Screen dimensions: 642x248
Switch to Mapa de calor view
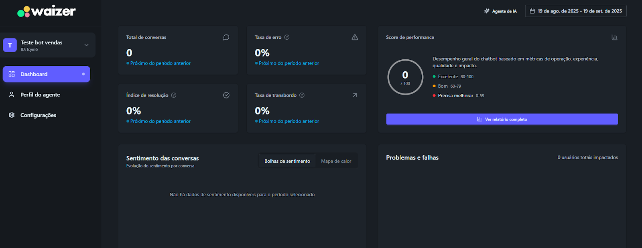336,161
